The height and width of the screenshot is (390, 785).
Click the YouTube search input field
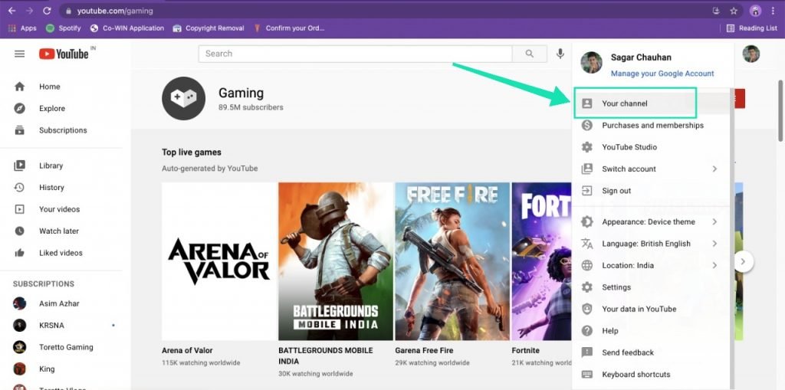tap(356, 54)
